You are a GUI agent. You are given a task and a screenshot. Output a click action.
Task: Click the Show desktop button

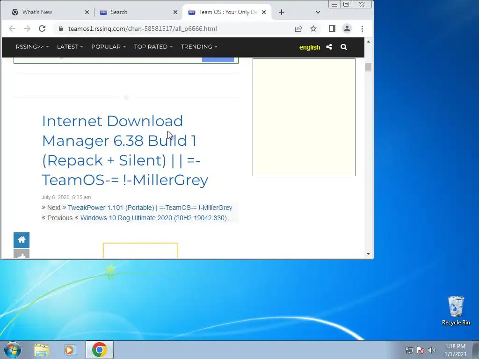coord(476,350)
